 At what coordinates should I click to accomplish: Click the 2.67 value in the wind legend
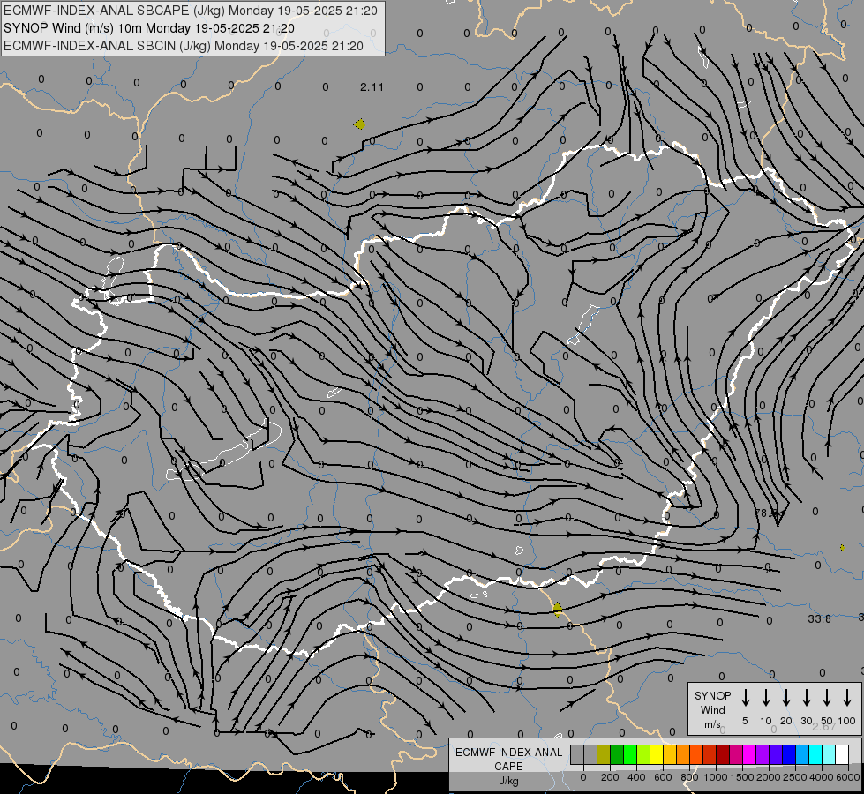pyautogui.click(x=823, y=726)
